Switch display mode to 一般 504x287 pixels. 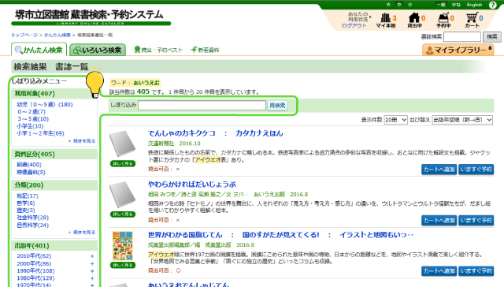point(440,5)
